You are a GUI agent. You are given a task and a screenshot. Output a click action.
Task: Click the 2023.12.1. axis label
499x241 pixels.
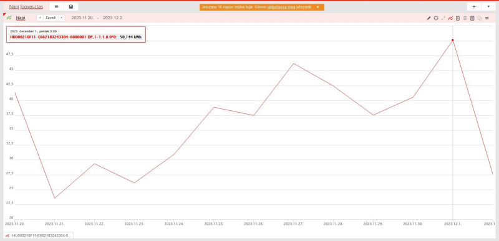pos(453,224)
